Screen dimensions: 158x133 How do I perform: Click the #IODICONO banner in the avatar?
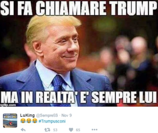click(10, 117)
